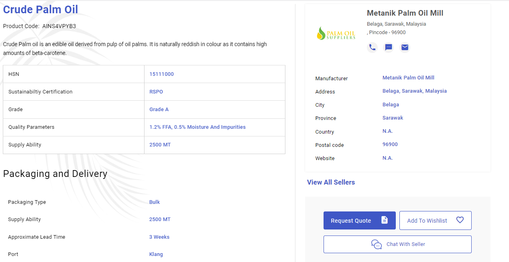The height and width of the screenshot is (262, 509).
Task: Click the Postal code value 96900
Action: click(x=390, y=144)
